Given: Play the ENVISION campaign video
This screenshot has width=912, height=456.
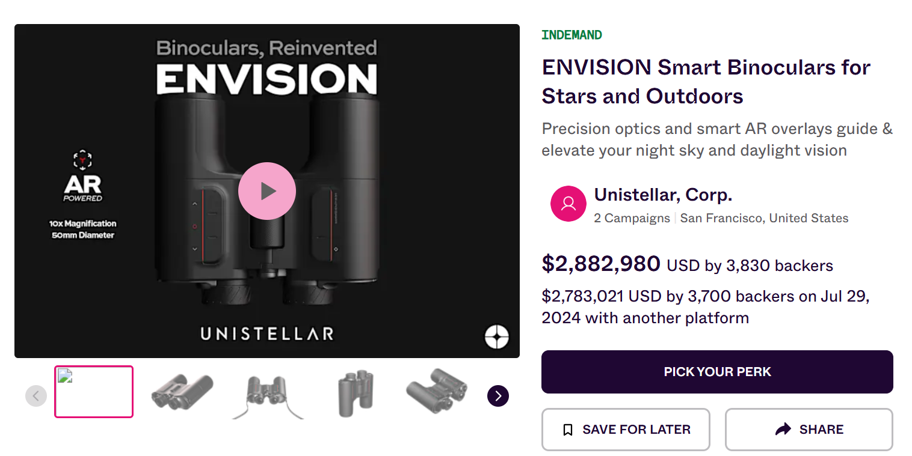Looking at the screenshot, I should click(267, 191).
